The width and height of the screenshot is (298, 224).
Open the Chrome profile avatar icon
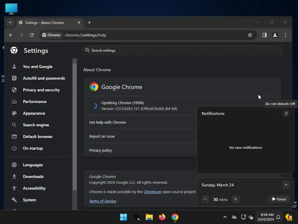pos(275,35)
